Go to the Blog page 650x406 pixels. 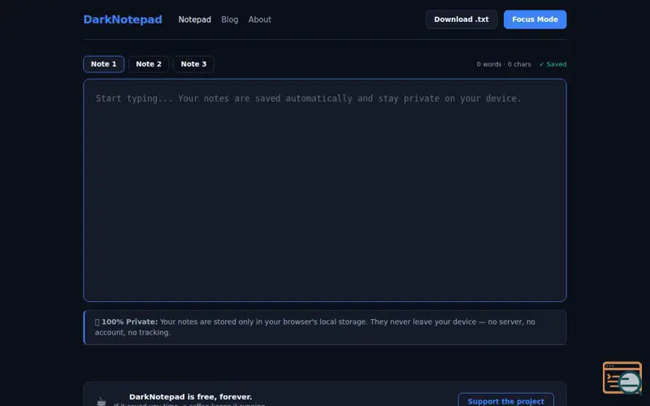pyautogui.click(x=230, y=19)
